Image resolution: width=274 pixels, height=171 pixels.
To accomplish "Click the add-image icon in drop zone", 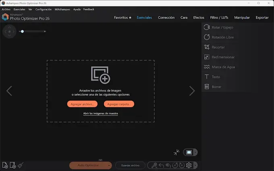I will [x=101, y=75].
